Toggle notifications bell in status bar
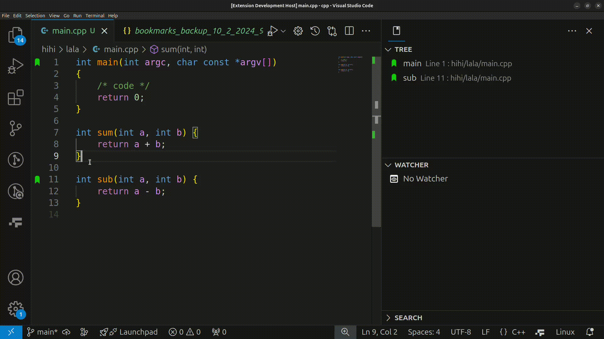Image resolution: width=604 pixels, height=339 pixels. pos(590,332)
